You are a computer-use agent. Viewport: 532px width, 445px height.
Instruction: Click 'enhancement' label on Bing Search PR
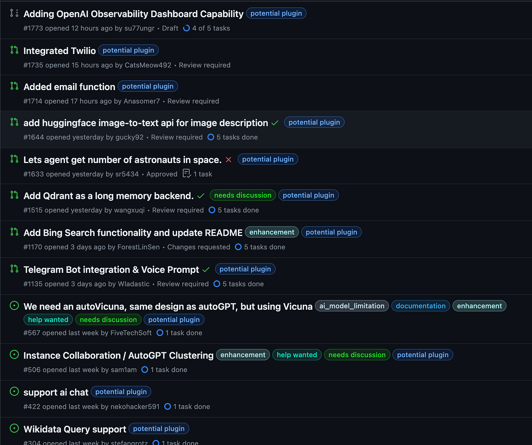272,232
